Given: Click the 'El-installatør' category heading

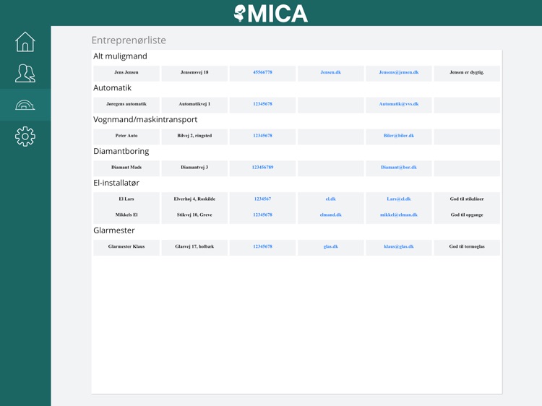Looking at the screenshot, I should (x=116, y=183).
